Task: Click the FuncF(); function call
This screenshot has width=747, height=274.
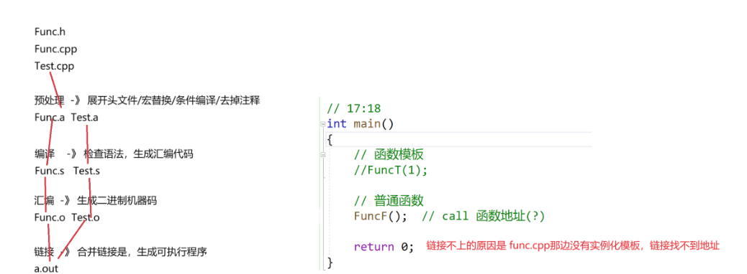Action: (380, 216)
